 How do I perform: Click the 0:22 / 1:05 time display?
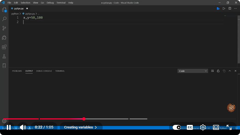point(44,127)
